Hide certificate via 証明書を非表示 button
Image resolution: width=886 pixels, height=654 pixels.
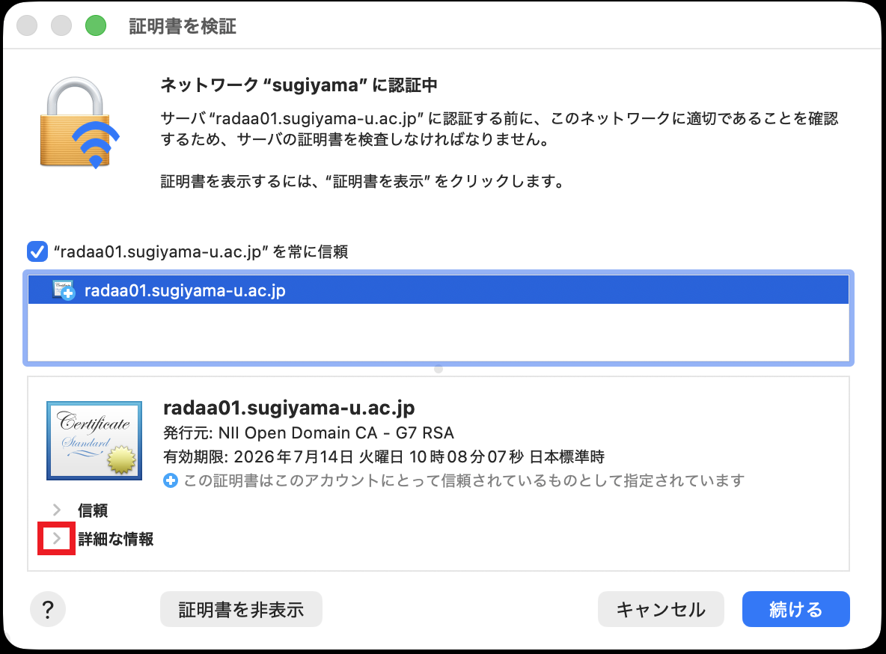point(241,609)
